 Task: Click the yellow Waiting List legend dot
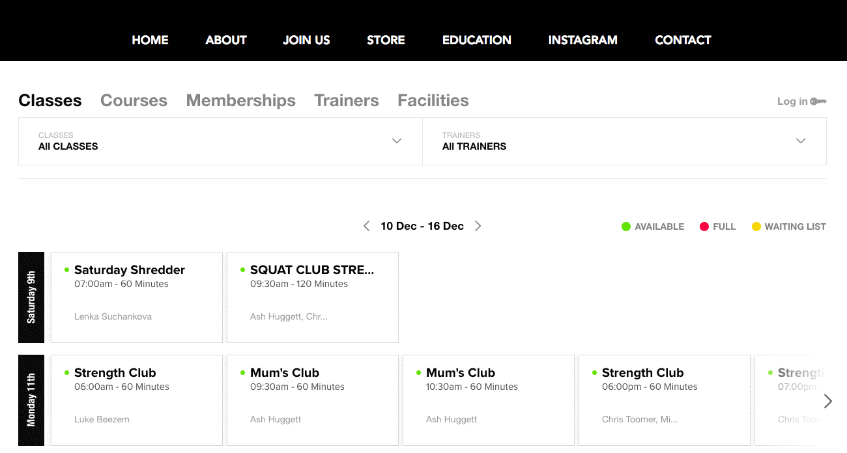click(756, 226)
